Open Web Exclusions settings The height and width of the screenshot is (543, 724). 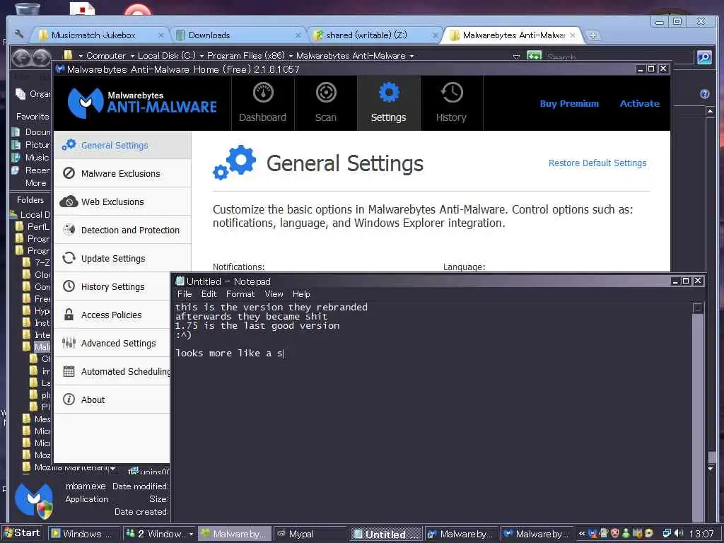(122, 202)
